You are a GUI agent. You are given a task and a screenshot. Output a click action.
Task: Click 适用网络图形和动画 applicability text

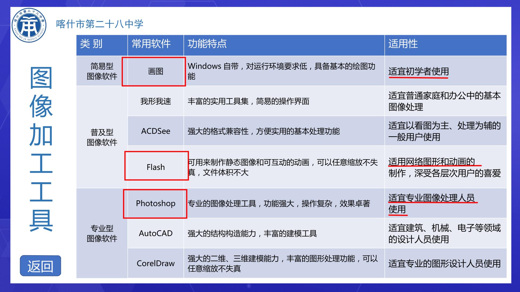click(x=444, y=167)
